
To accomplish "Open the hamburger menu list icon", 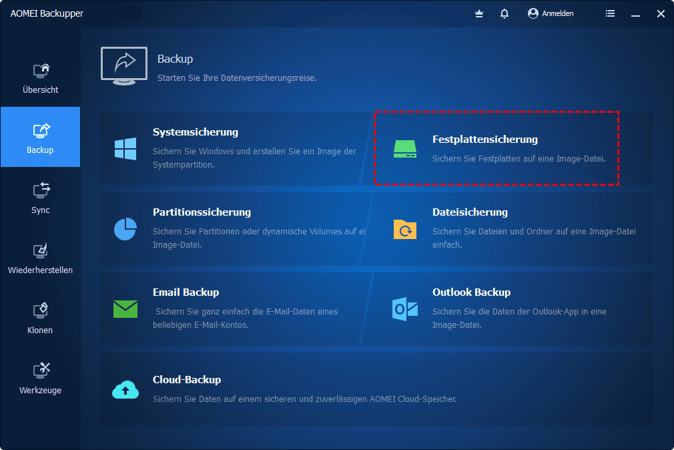I will tap(610, 13).
